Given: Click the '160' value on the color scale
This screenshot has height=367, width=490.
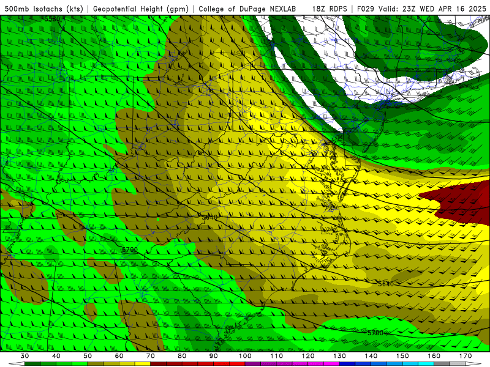Looking at the screenshot, I should coord(434,356).
